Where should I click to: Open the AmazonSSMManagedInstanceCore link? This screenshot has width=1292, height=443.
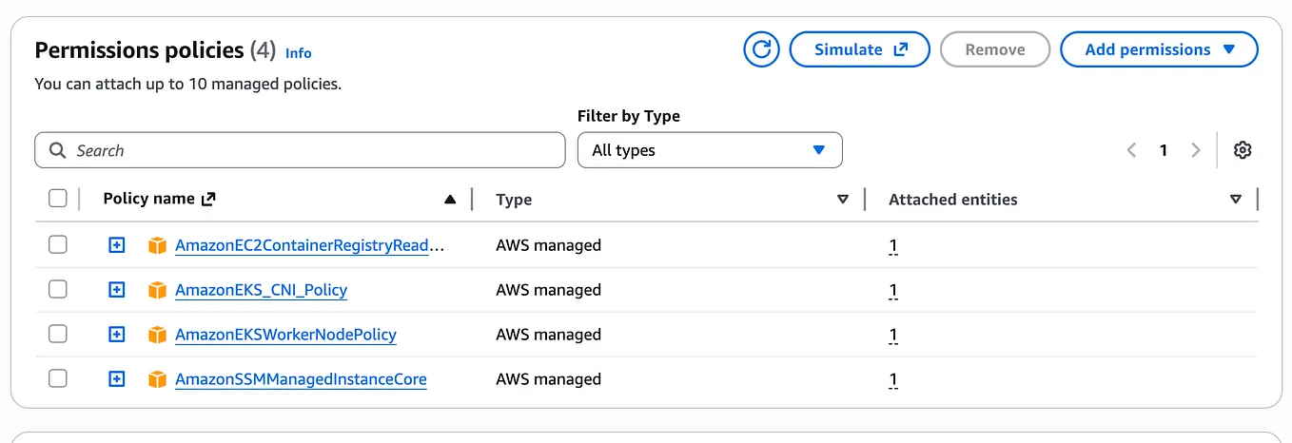click(301, 379)
